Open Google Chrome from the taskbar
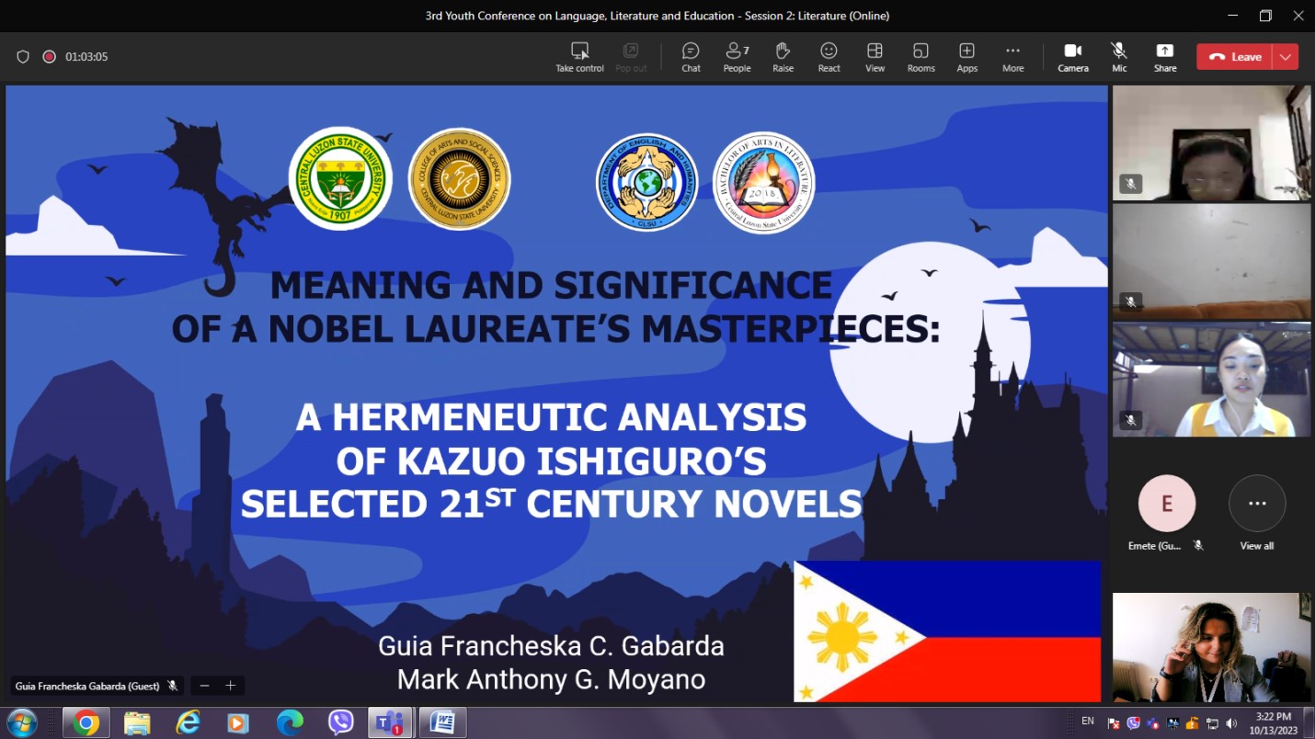Viewport: 1315px width, 739px height. (86, 723)
